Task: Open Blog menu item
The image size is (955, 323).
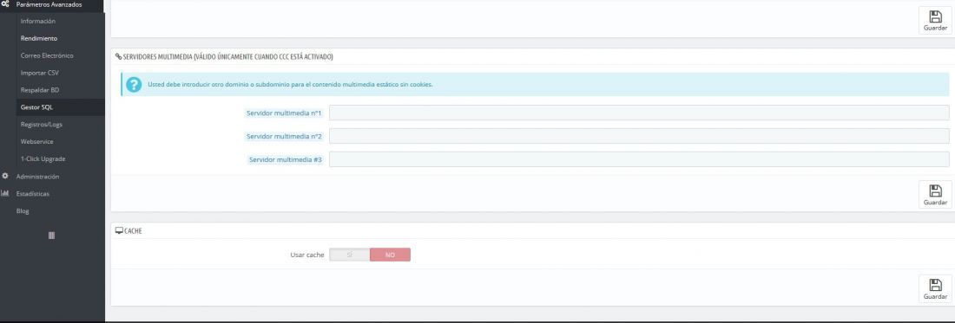Action: point(23,211)
